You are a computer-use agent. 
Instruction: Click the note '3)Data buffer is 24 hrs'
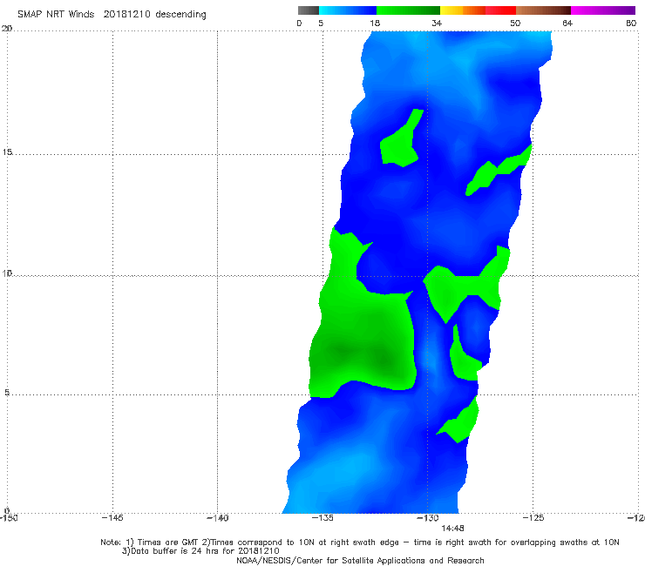tap(200, 551)
